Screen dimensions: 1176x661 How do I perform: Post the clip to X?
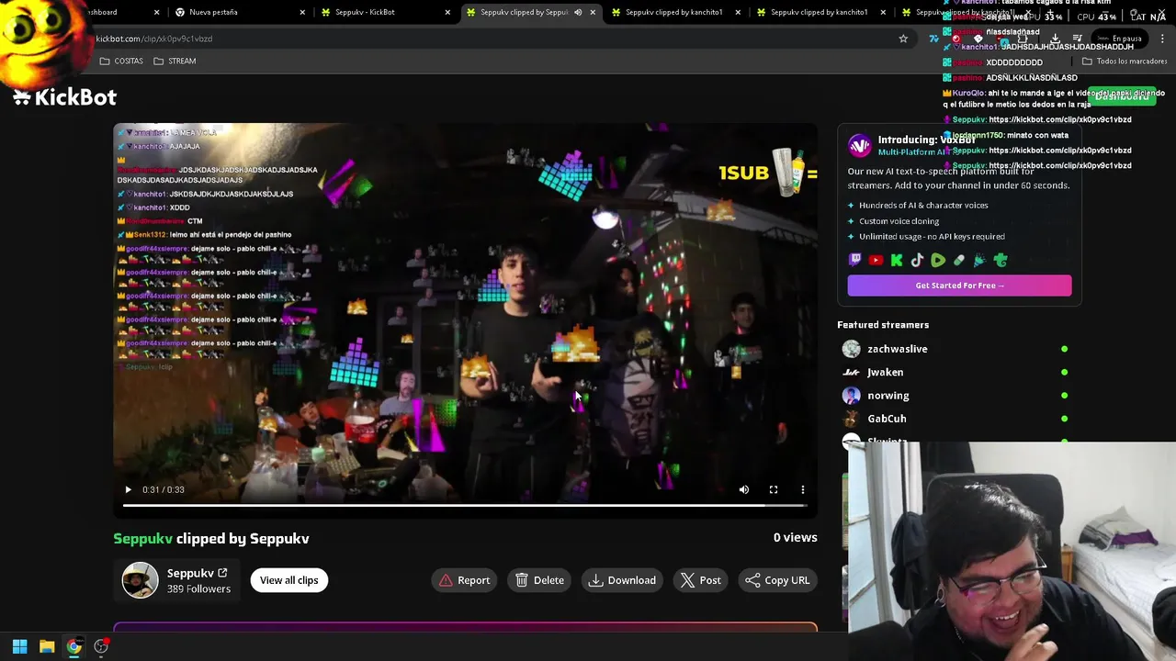701,580
